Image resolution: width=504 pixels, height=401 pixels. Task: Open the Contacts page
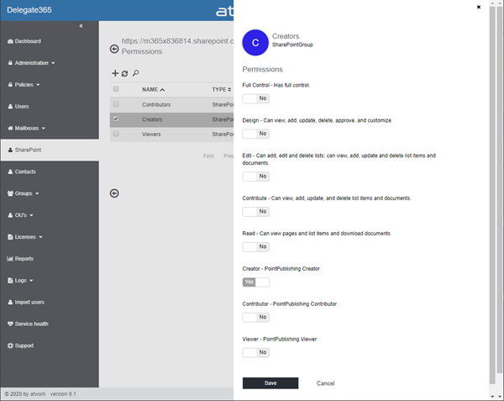(25, 171)
